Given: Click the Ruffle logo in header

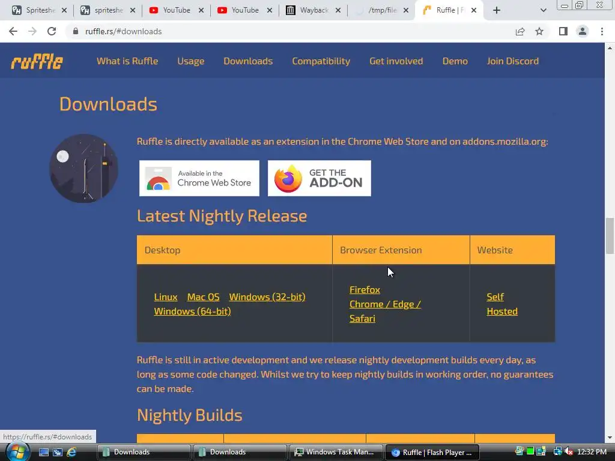Looking at the screenshot, I should [37, 61].
